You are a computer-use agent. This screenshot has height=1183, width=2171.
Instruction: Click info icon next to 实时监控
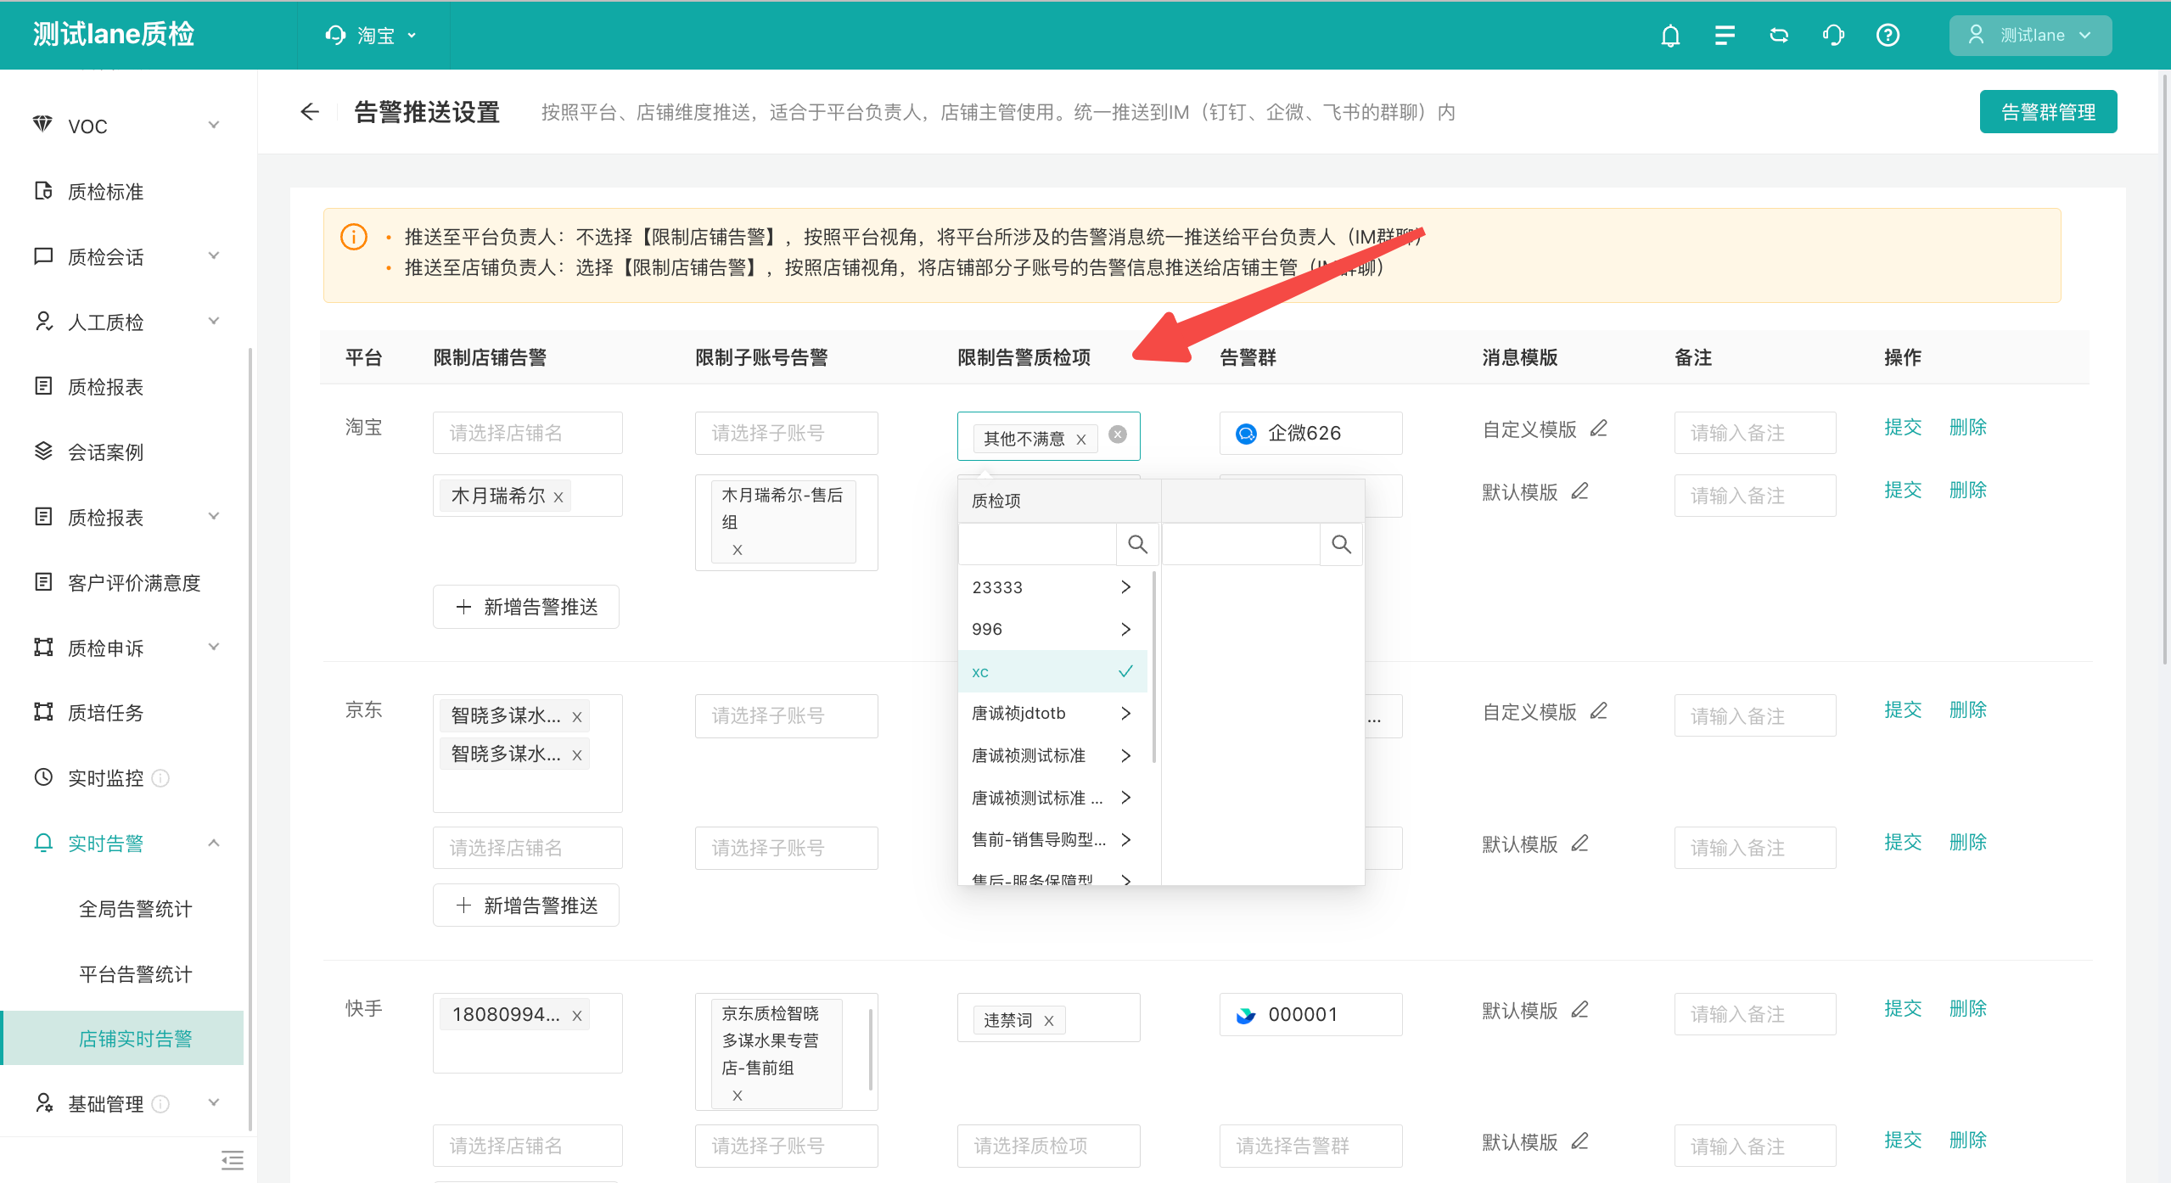[160, 778]
